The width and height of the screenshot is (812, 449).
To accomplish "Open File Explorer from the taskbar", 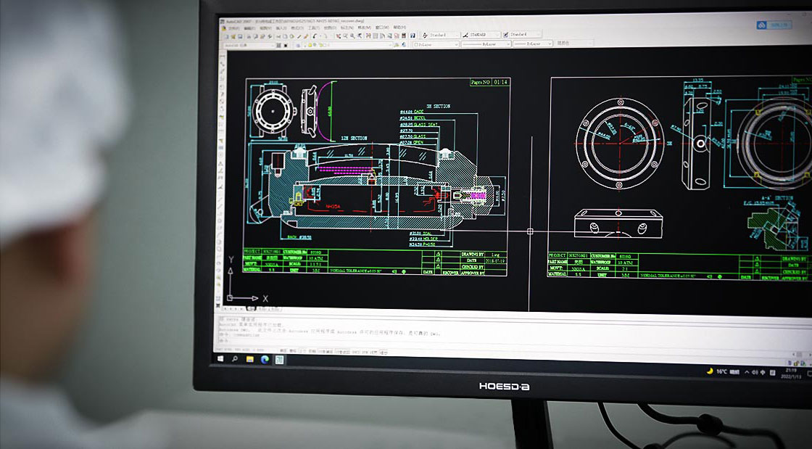I will (249, 359).
